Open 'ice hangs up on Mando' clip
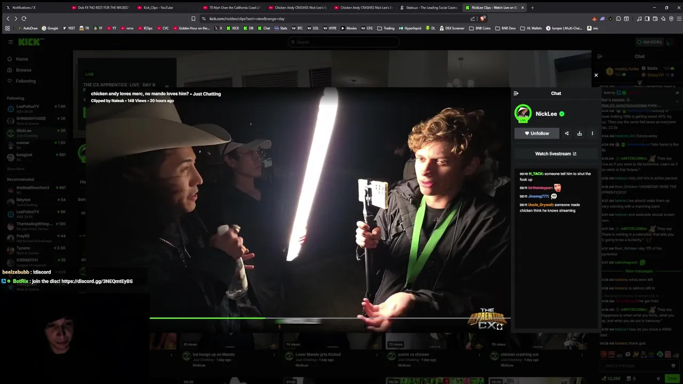Image resolution: width=683 pixels, height=384 pixels. coord(213,354)
